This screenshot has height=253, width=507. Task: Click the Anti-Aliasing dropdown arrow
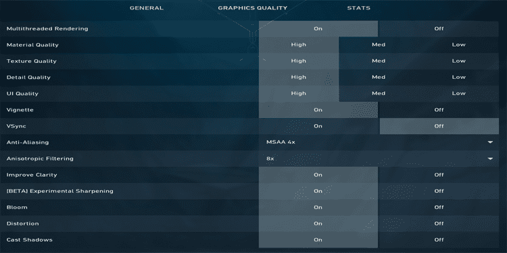(490, 142)
